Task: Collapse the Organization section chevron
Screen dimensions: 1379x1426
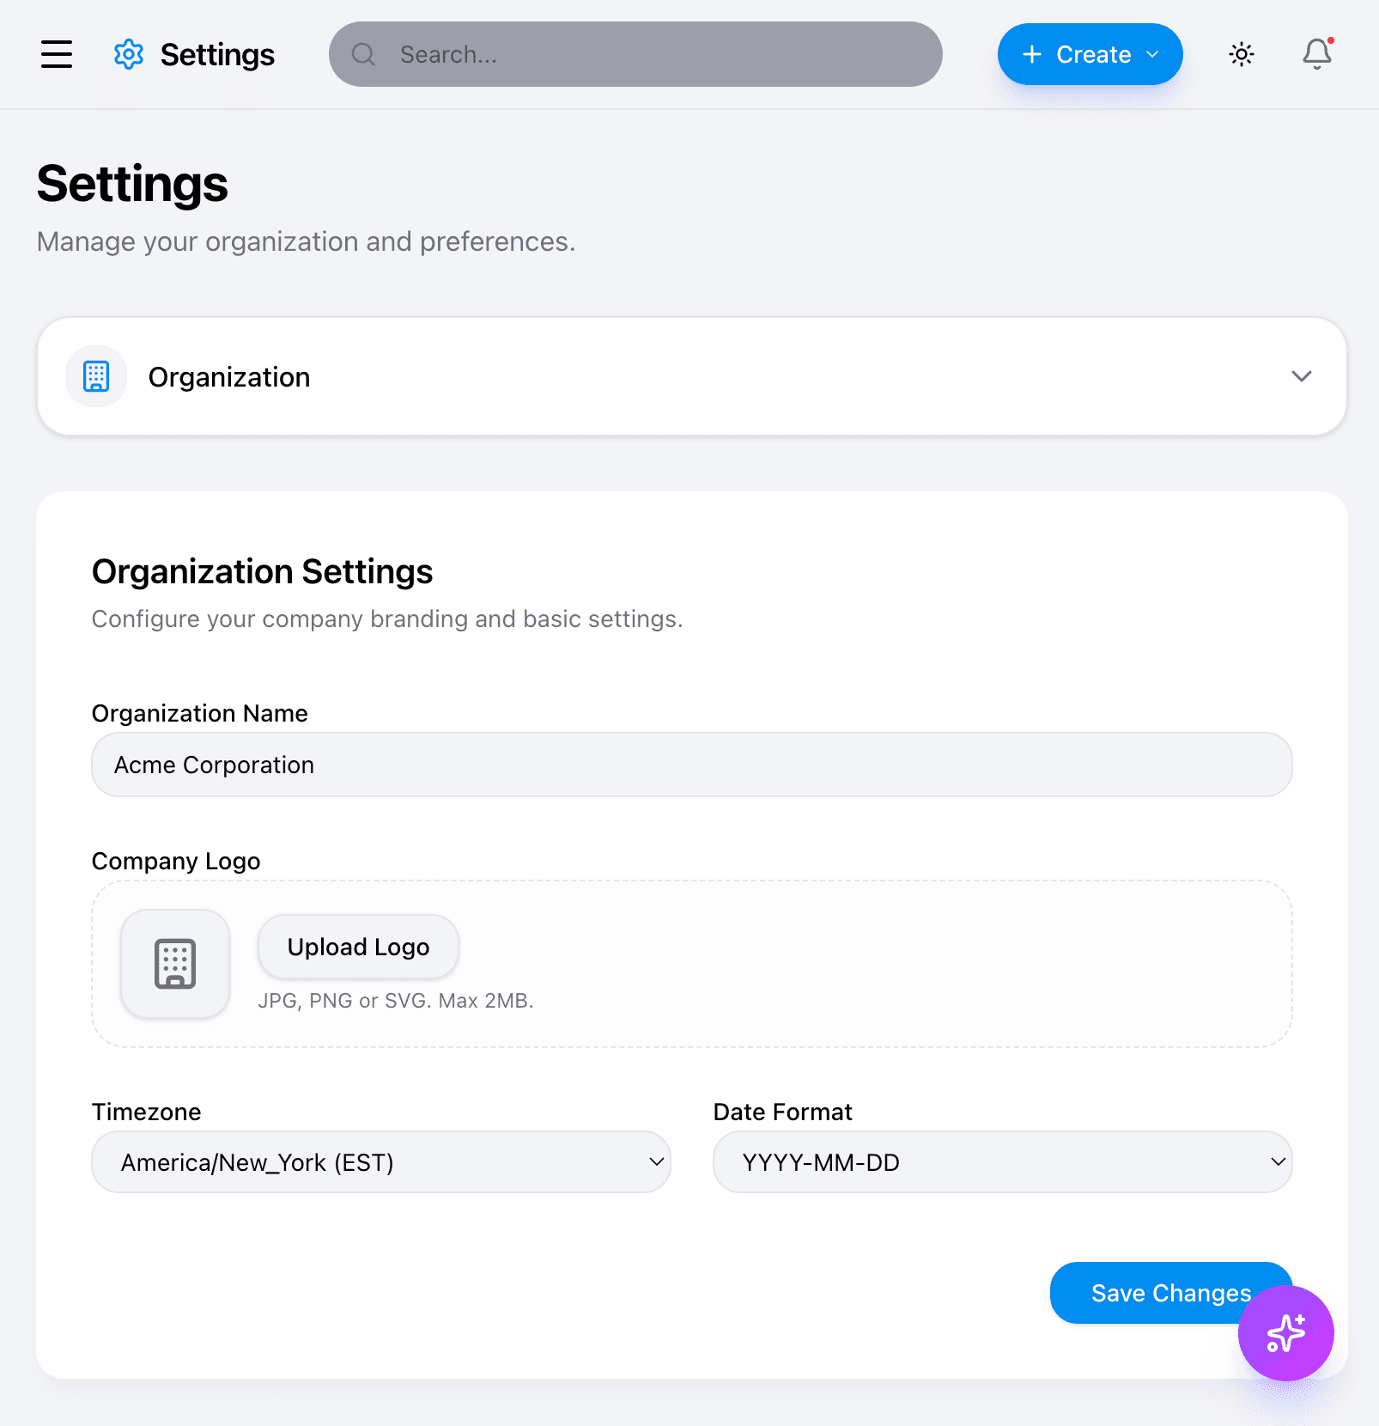Action: point(1302,376)
